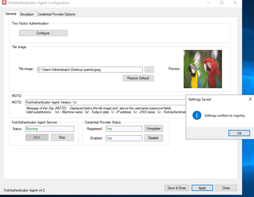Click the 'Tile image:' field label
Viewport: 254px width, 197px height.
click(x=26, y=69)
